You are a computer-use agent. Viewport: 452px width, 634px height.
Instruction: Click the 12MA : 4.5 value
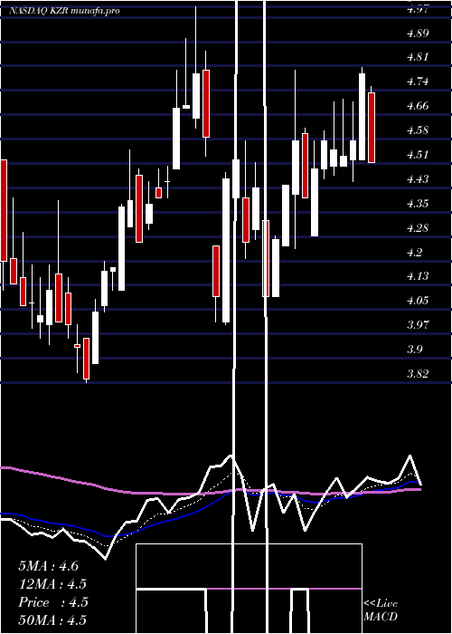52,584
